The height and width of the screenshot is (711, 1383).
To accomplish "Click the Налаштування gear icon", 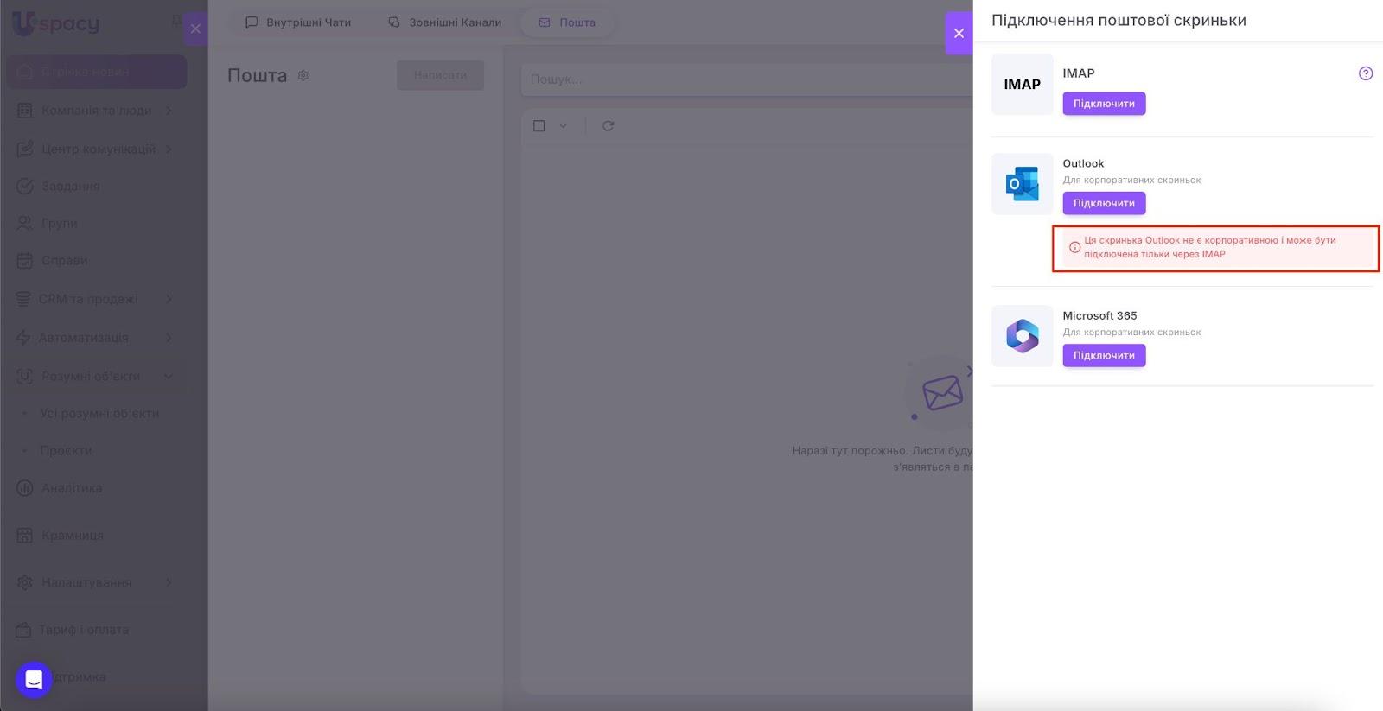I will click(x=25, y=583).
